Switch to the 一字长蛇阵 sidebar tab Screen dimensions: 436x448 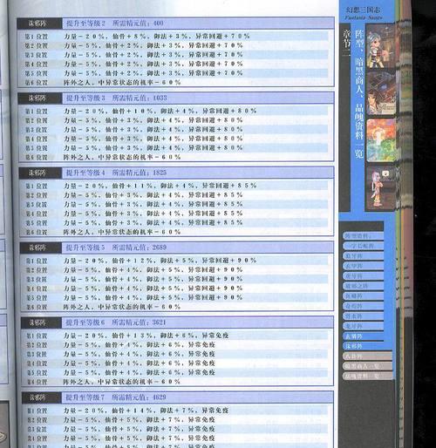[363, 246]
